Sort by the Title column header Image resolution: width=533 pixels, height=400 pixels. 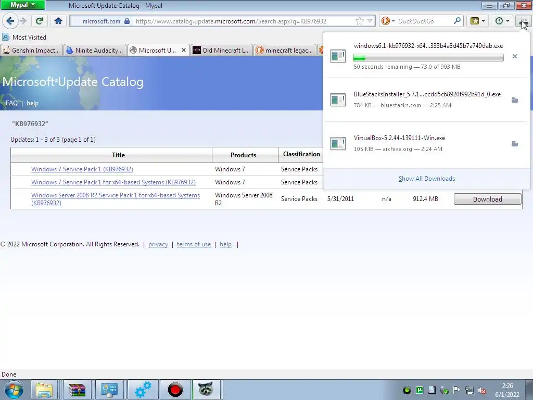click(111, 155)
